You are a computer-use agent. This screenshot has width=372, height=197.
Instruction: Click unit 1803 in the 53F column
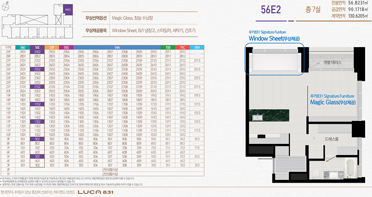[x=52, y=100]
